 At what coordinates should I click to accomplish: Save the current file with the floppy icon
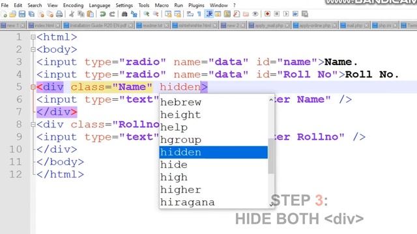coord(22,14)
